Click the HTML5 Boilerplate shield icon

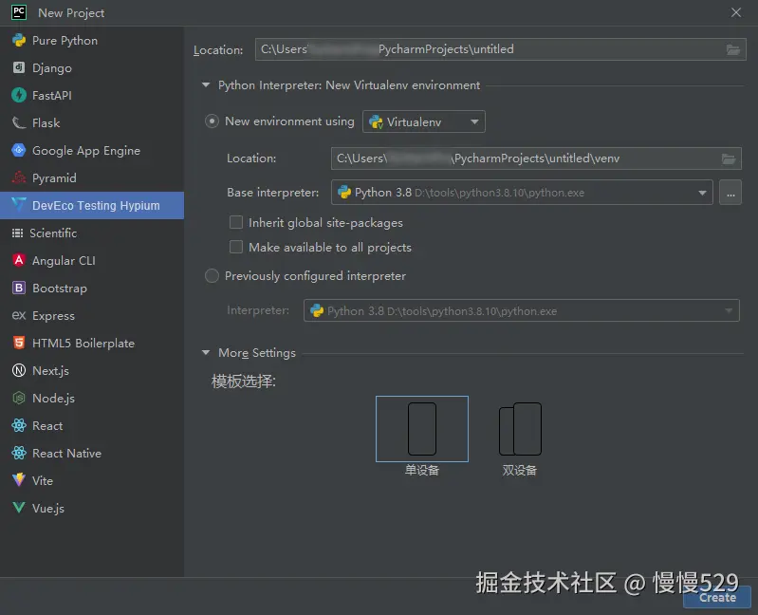coord(19,343)
